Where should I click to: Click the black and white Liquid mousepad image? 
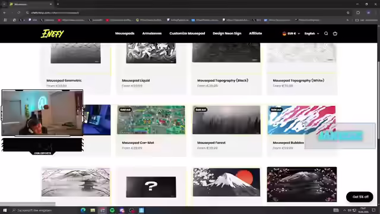tap(151, 53)
